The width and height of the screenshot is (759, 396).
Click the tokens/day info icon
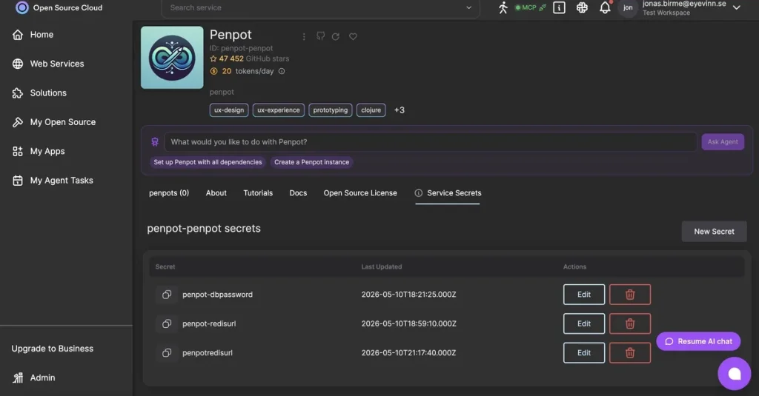point(281,71)
